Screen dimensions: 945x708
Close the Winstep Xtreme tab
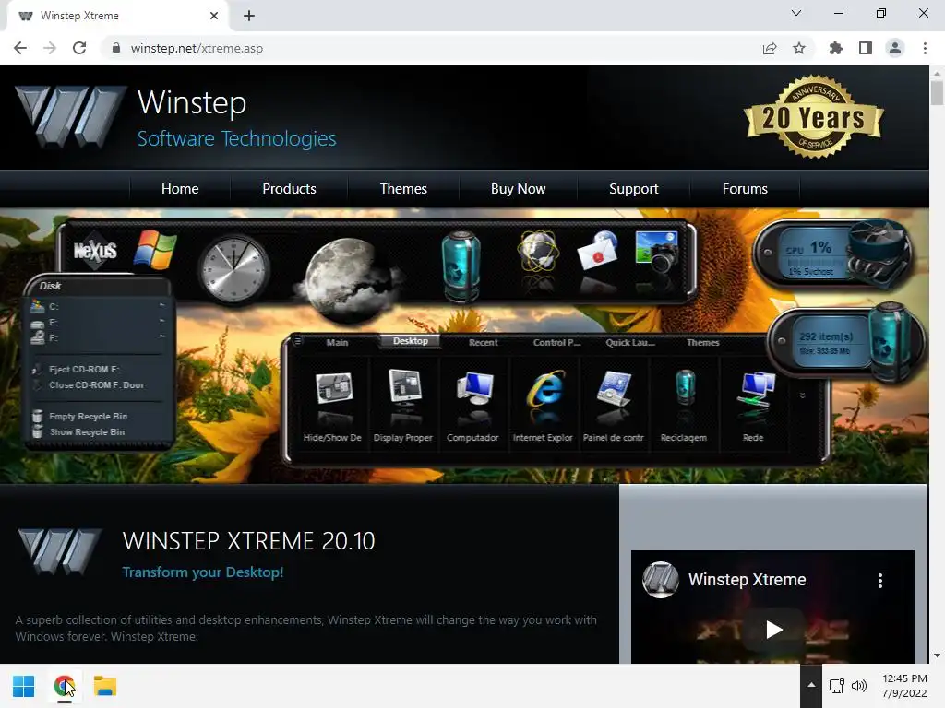coord(214,16)
